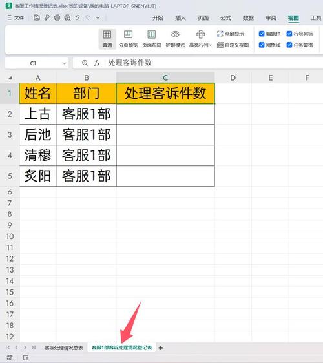Click the cell containing 上古
Image resolution: width=323 pixels, height=363 pixels.
(37, 114)
